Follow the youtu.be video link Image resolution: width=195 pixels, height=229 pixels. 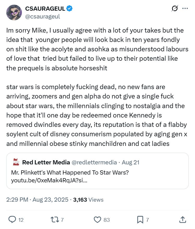49,180
